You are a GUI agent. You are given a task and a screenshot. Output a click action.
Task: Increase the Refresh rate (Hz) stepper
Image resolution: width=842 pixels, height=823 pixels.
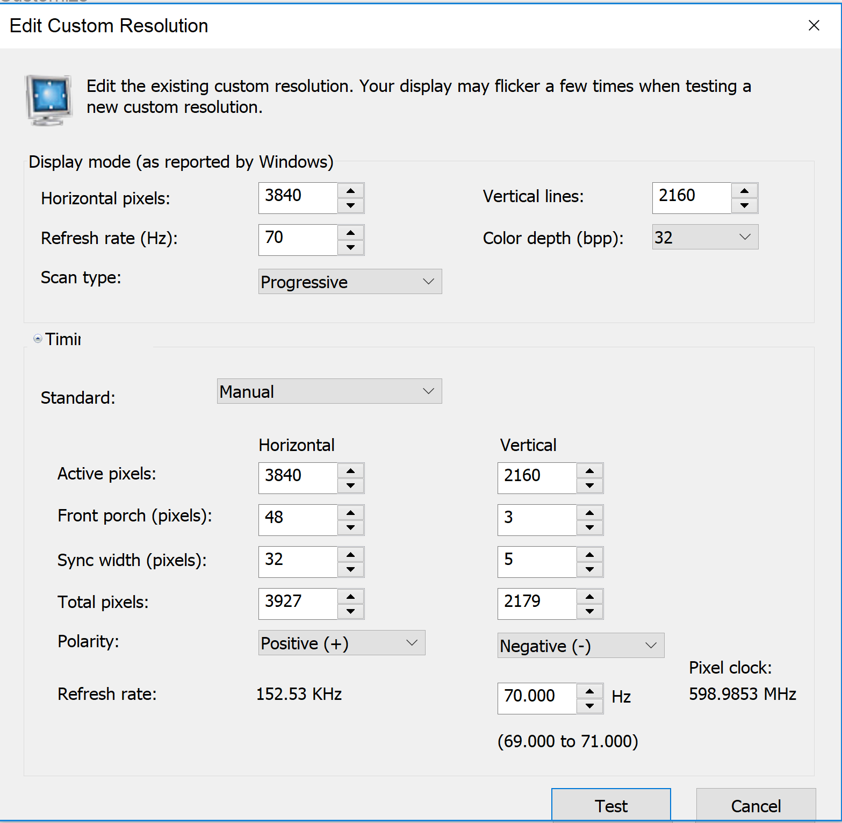(x=351, y=233)
